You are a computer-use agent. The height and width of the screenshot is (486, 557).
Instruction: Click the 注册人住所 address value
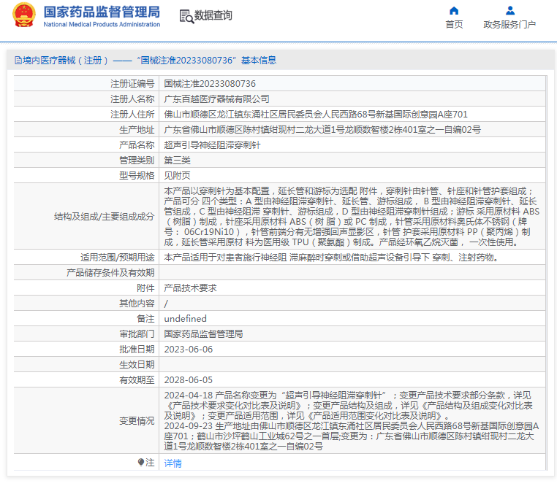point(316,115)
